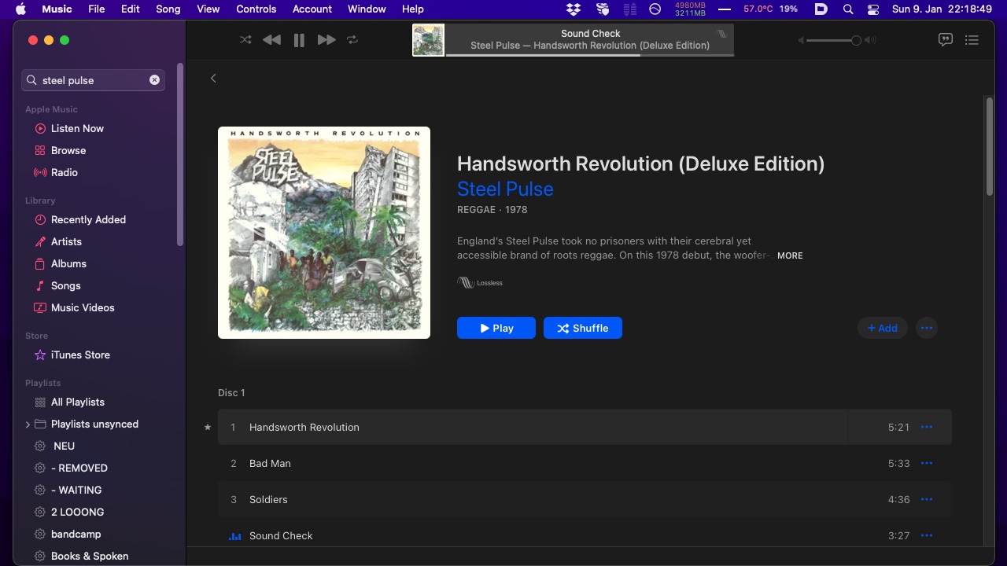This screenshot has height=566, width=1007.
Task: Click the search field
Action: coord(93,80)
